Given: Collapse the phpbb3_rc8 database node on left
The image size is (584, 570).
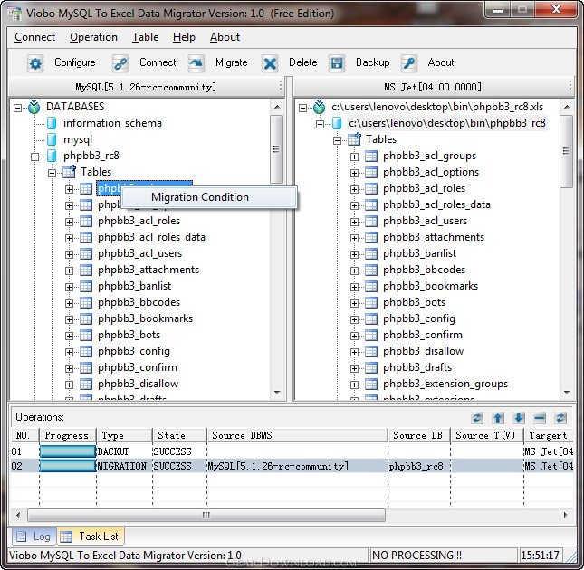Looking at the screenshot, I should click(x=35, y=157).
